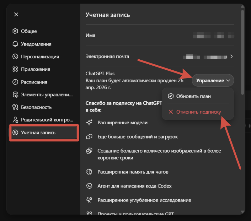Click the ChatGPT Plus plan title
The width and height of the screenshot is (251, 221).
100,73
